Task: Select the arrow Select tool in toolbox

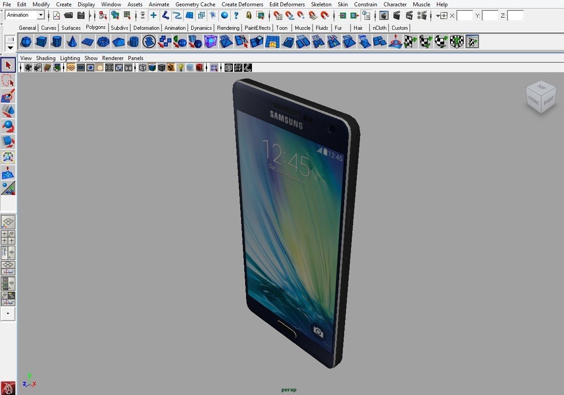Action: click(x=8, y=65)
